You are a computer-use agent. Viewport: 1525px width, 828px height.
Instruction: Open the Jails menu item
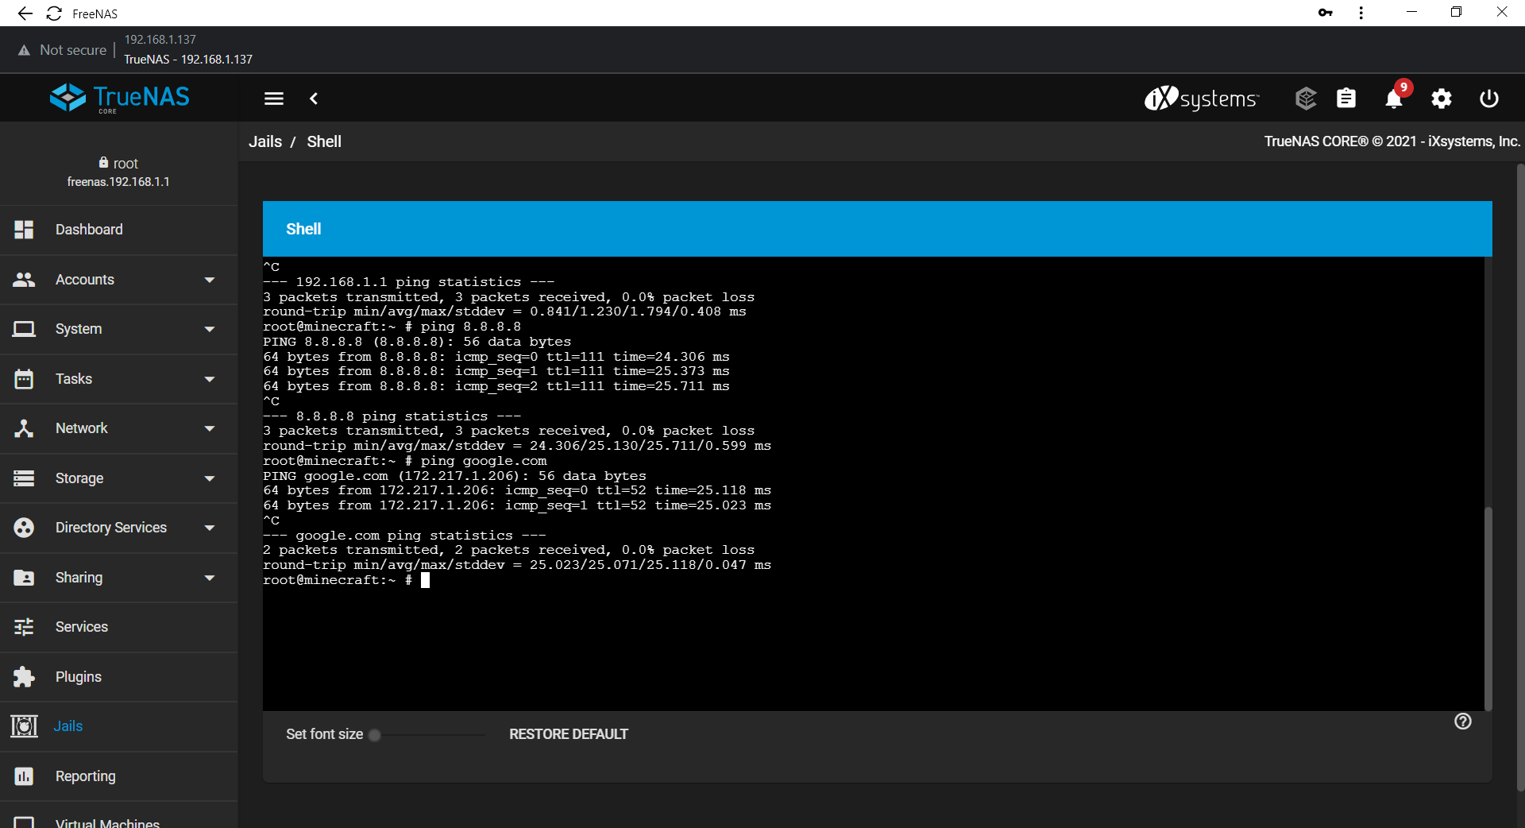[x=119, y=726]
